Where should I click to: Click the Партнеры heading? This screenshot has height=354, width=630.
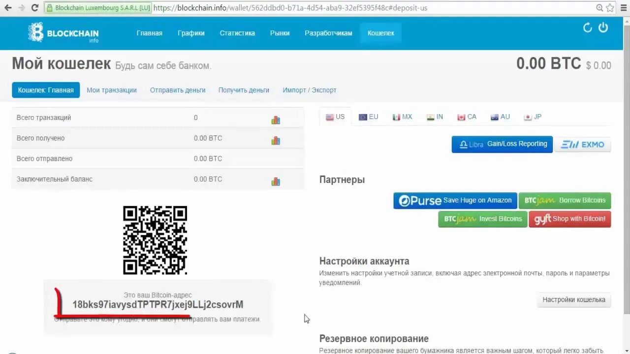tap(342, 180)
